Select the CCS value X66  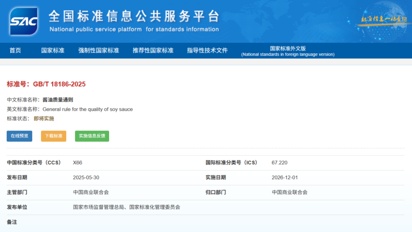click(x=77, y=163)
